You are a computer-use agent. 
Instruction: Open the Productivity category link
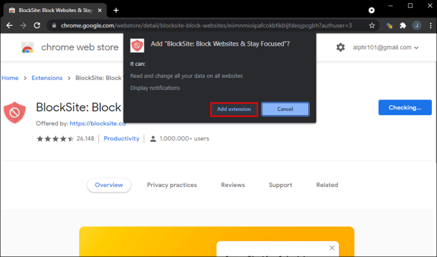pyautogui.click(x=122, y=139)
